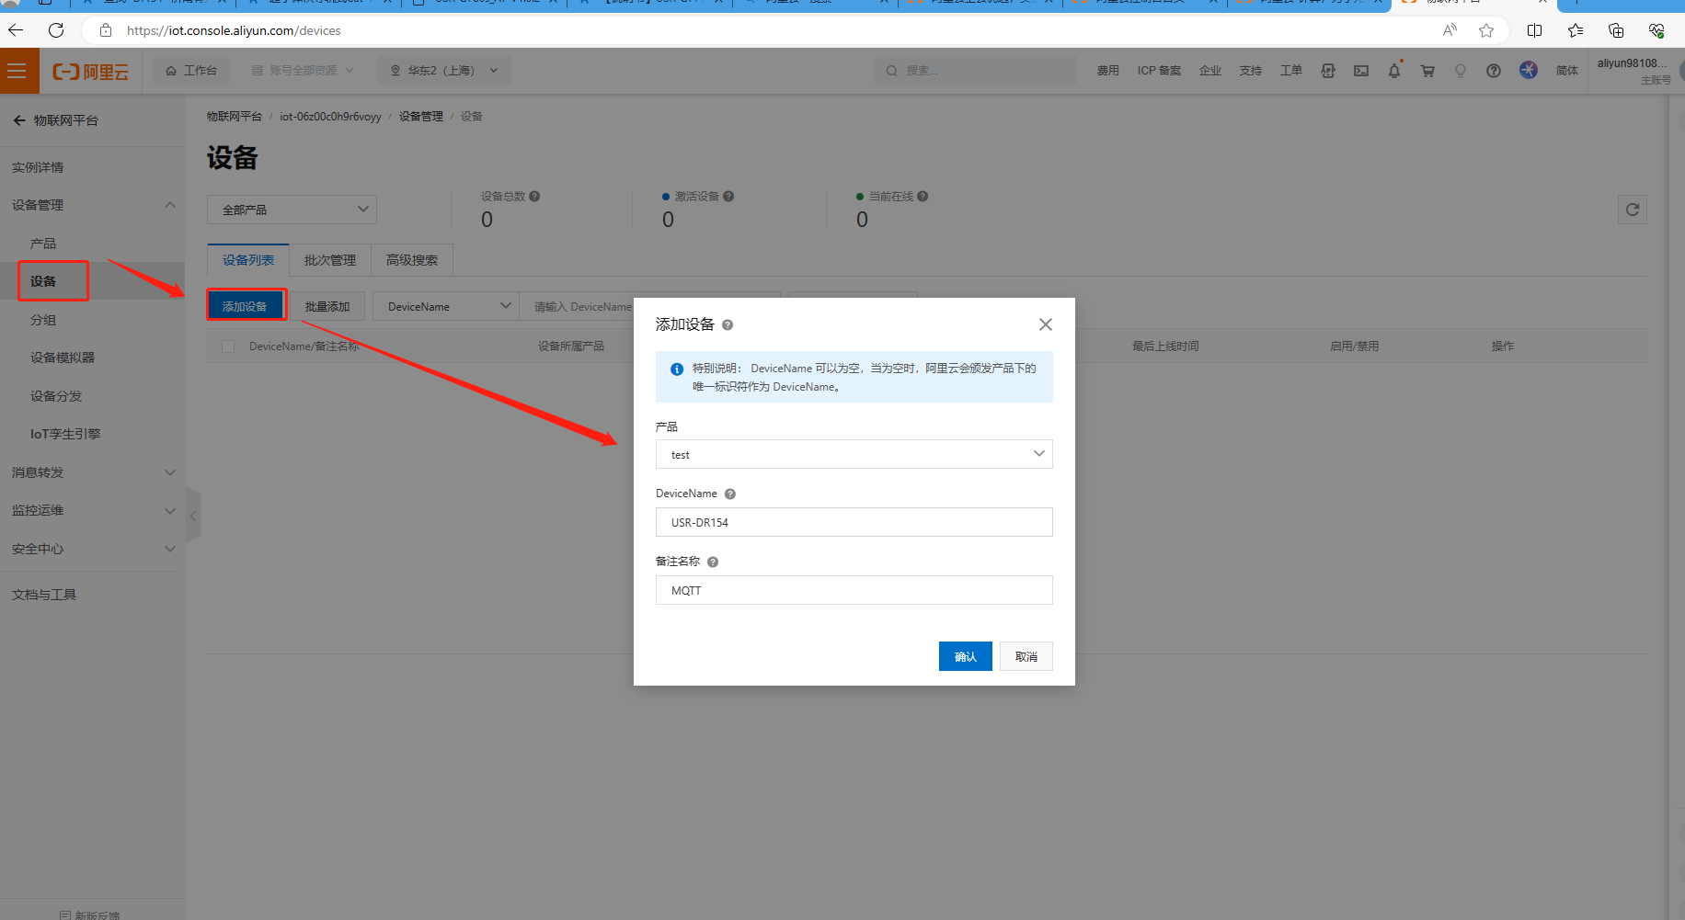Toggle the select-all checkbox in device table header

pos(228,346)
